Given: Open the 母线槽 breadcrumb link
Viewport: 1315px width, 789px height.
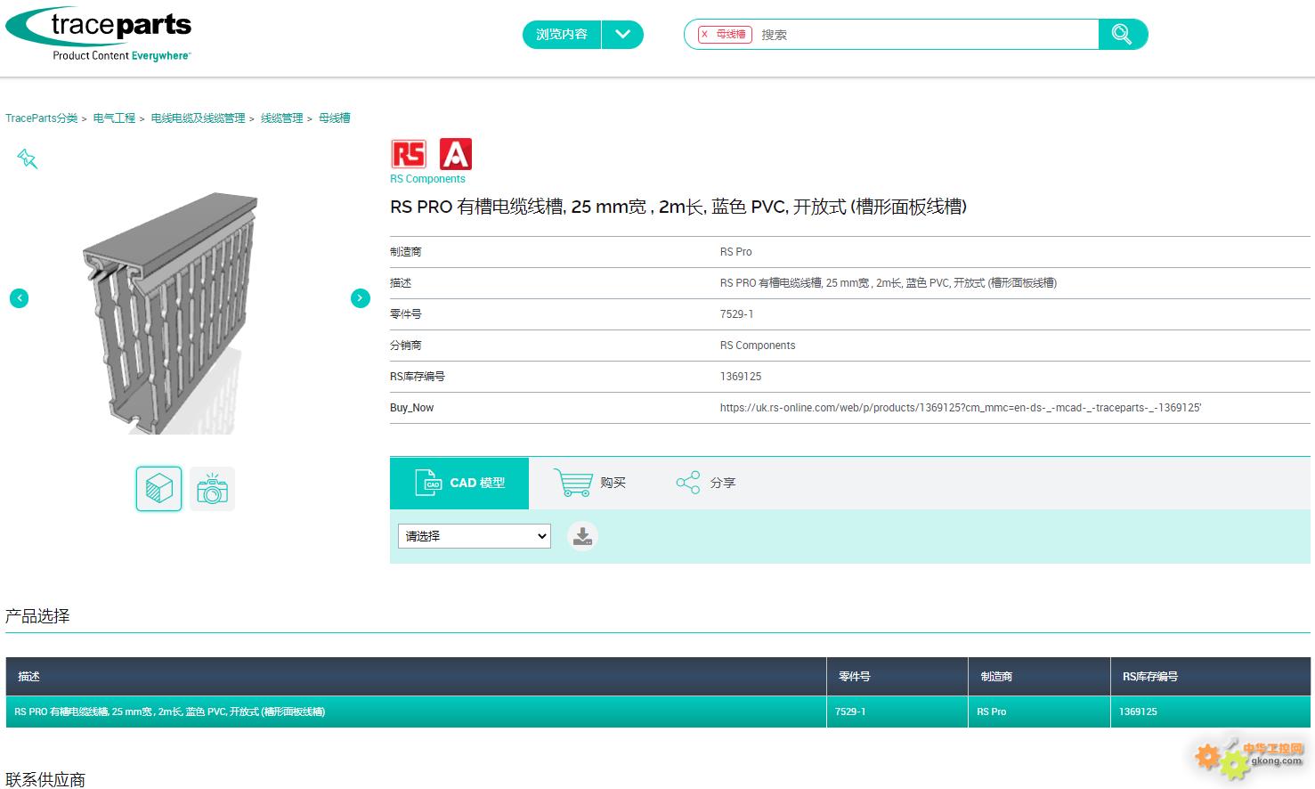Looking at the screenshot, I should point(335,118).
